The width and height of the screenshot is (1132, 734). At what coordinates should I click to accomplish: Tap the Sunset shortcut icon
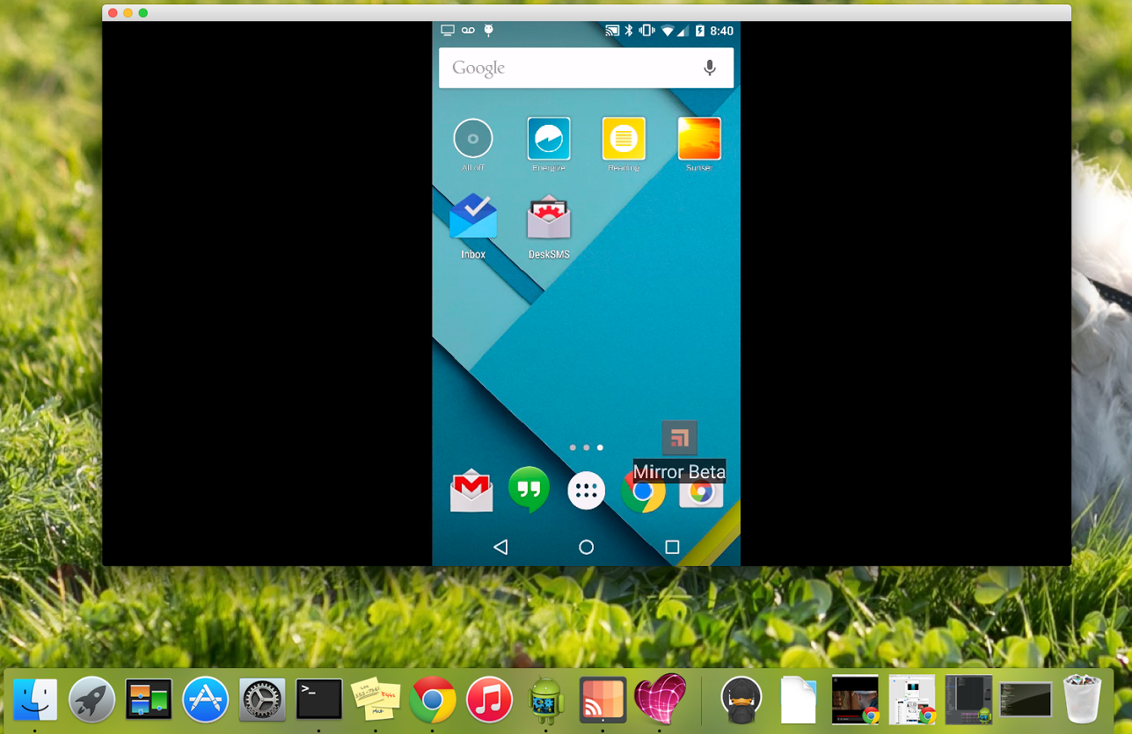[x=699, y=139]
